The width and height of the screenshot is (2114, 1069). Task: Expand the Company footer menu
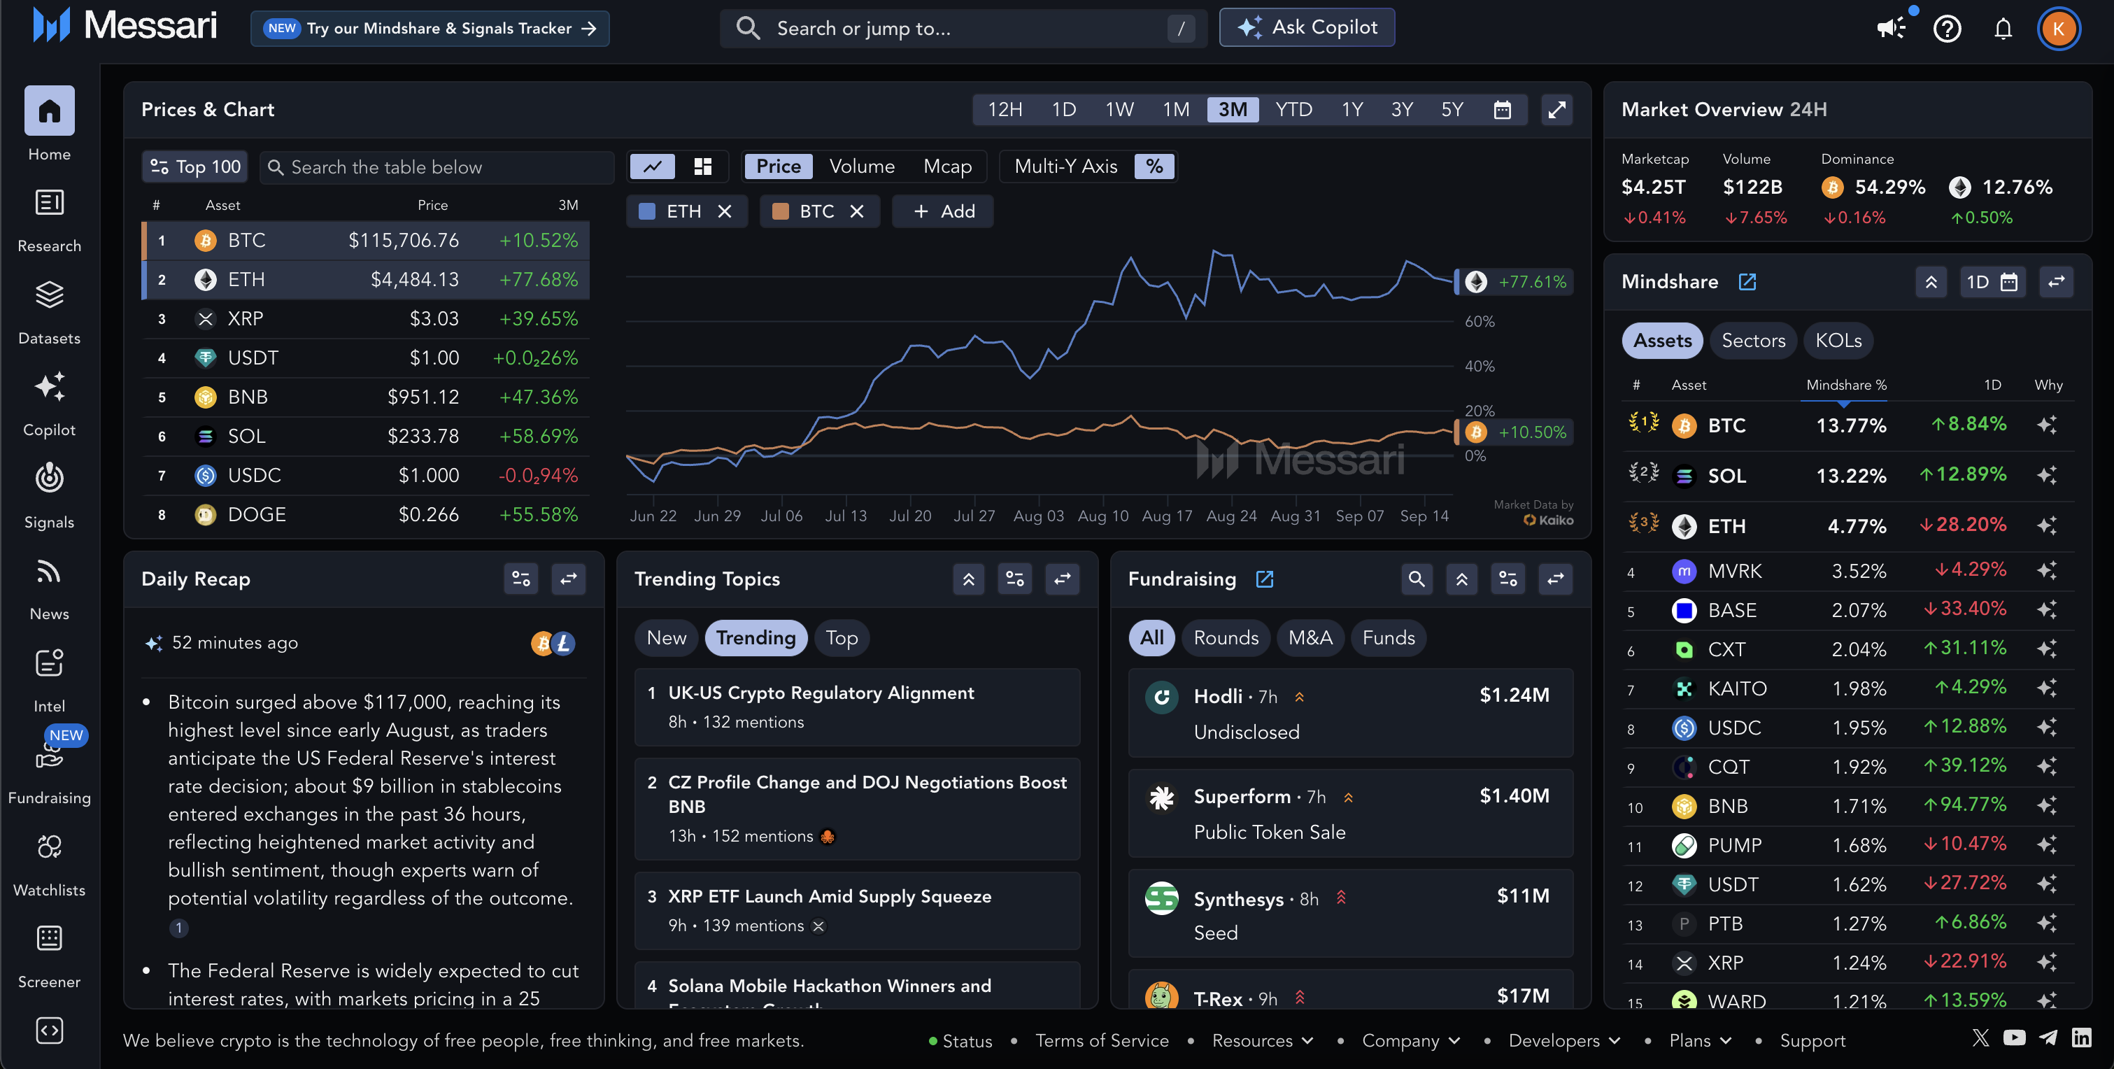(x=1412, y=1040)
